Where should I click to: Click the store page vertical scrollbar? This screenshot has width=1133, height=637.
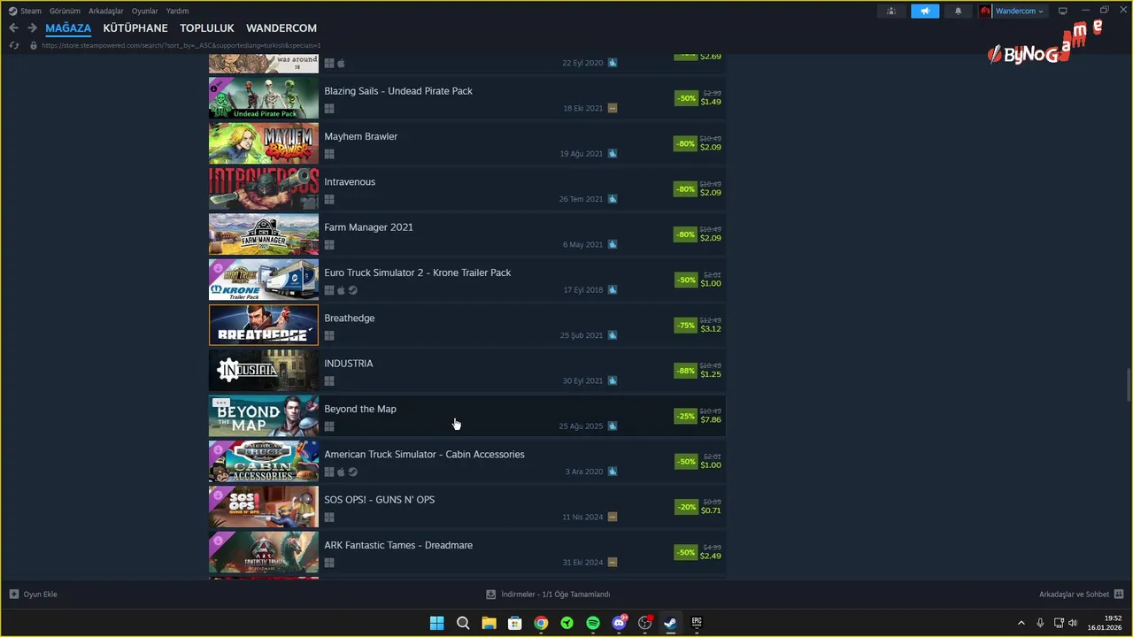(x=1128, y=385)
